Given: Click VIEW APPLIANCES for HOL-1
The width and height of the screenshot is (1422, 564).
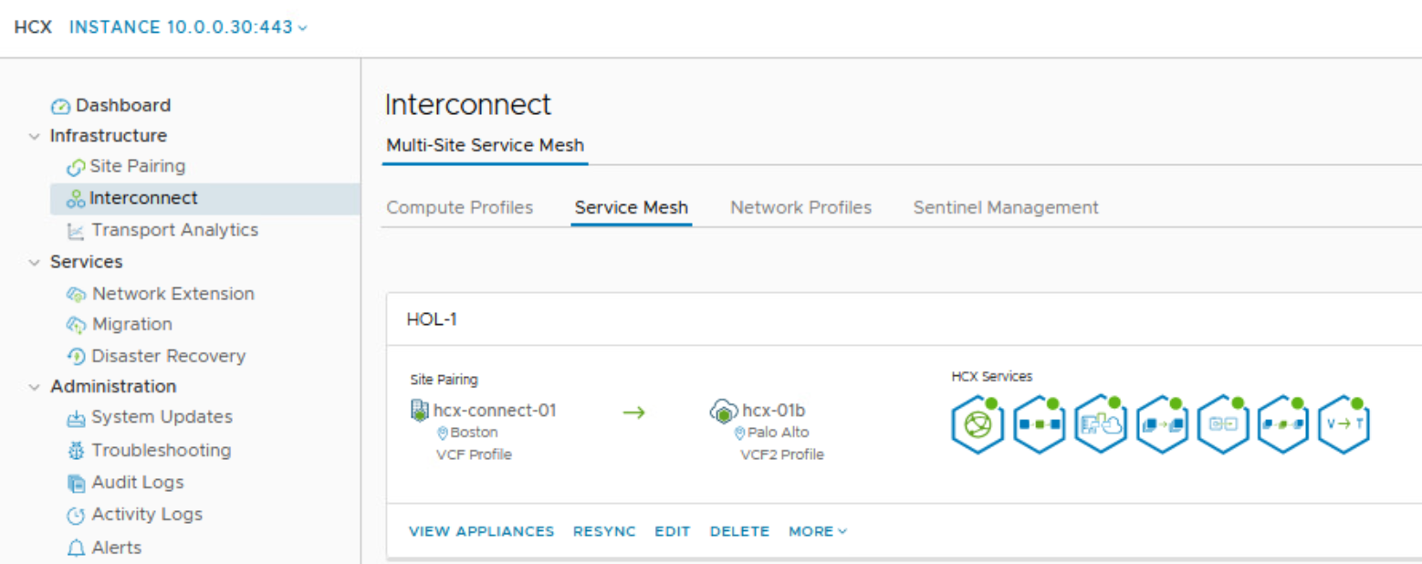Looking at the screenshot, I should click(x=481, y=531).
